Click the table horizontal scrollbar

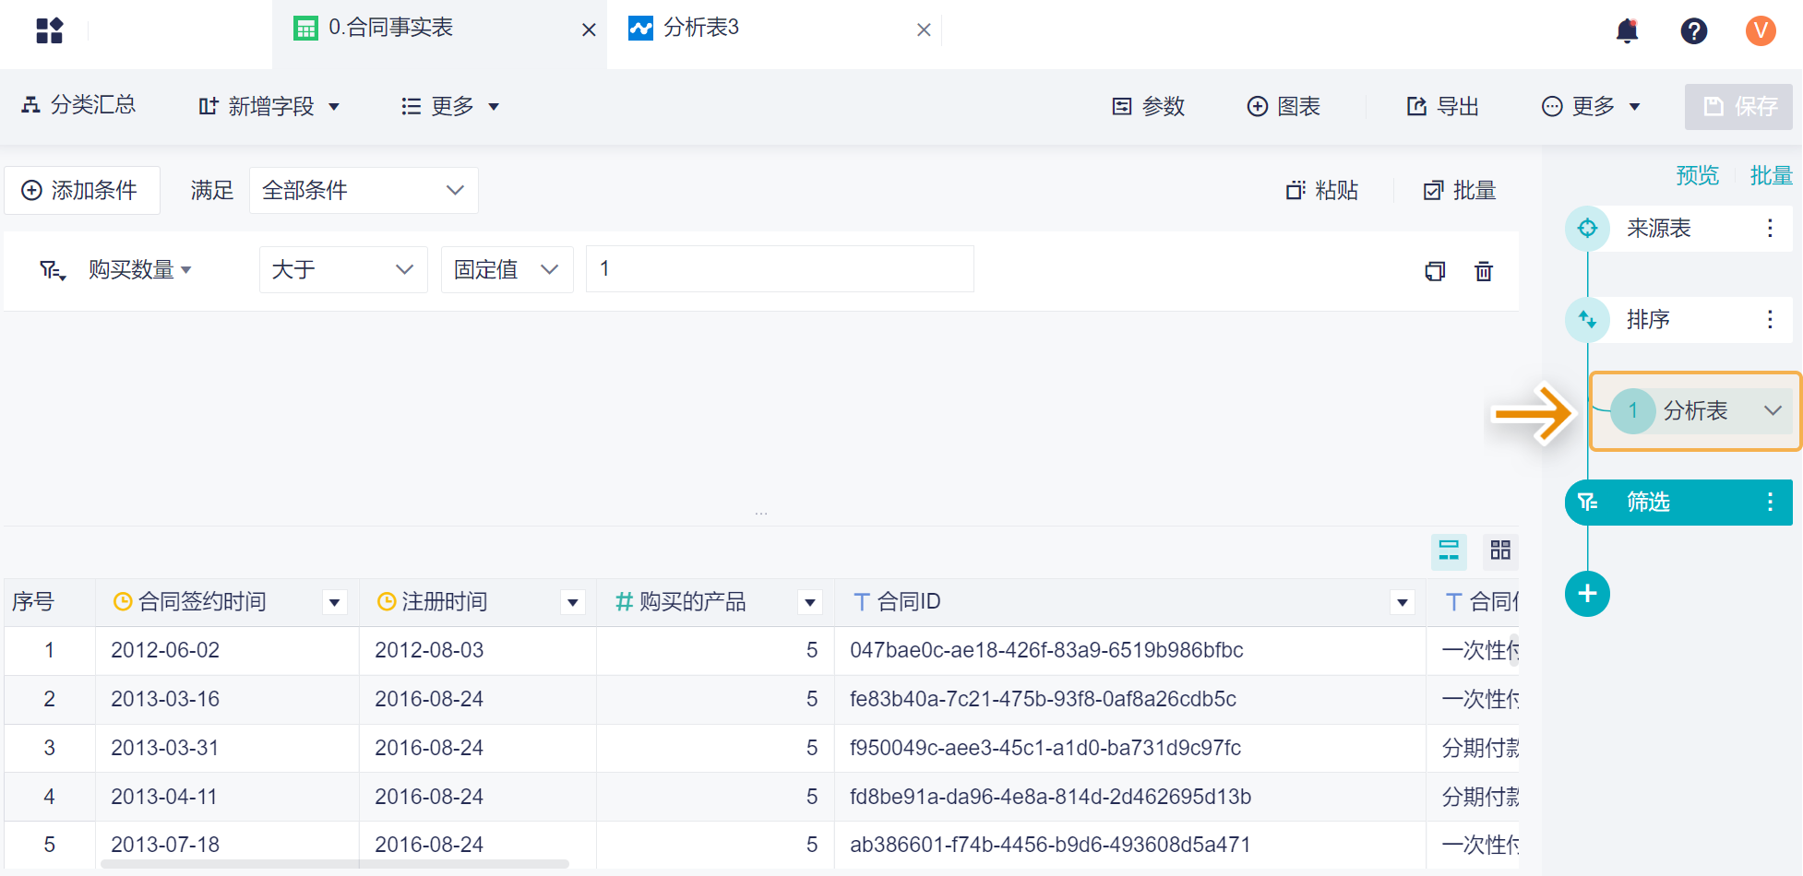tap(335, 864)
